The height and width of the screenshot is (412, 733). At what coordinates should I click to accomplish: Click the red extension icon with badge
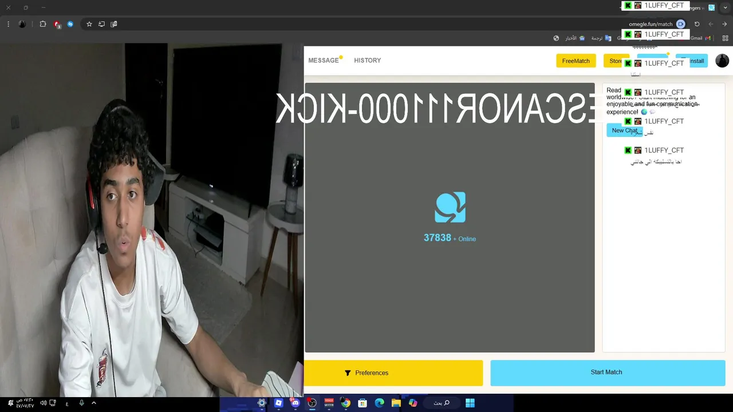(57, 24)
